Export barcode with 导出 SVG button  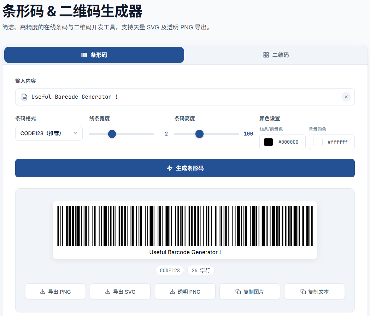click(x=120, y=292)
